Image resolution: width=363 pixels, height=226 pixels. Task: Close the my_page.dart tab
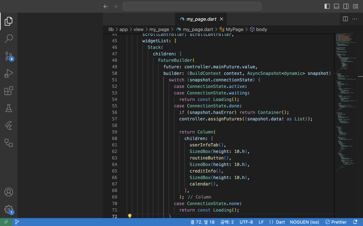(222, 19)
